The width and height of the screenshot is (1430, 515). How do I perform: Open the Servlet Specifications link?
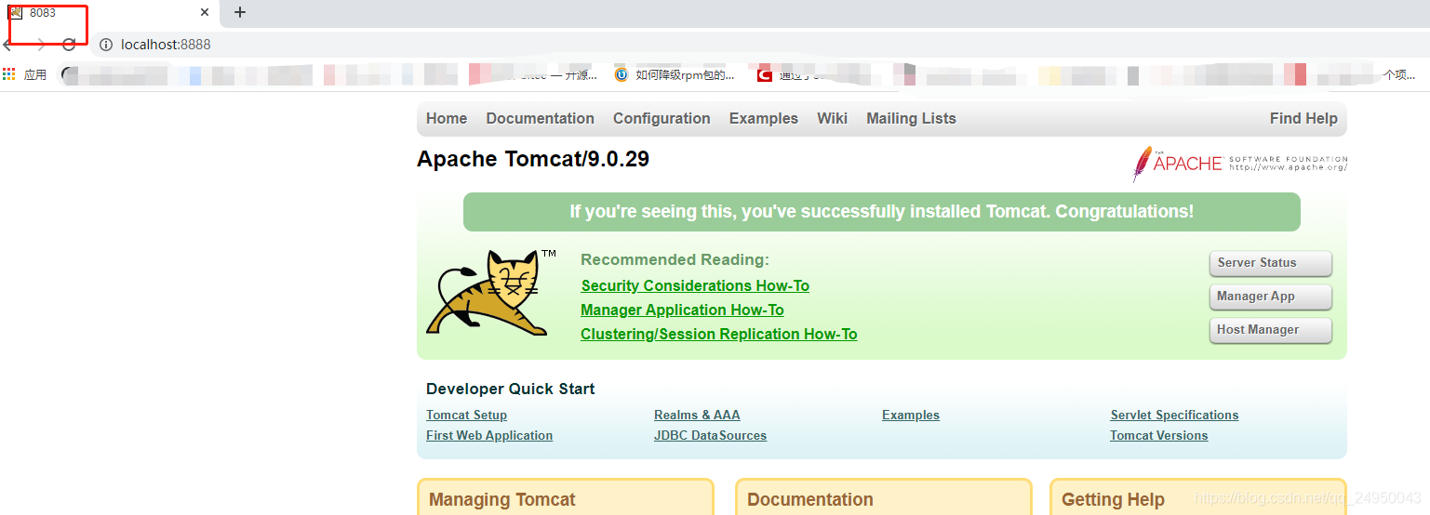point(1174,415)
